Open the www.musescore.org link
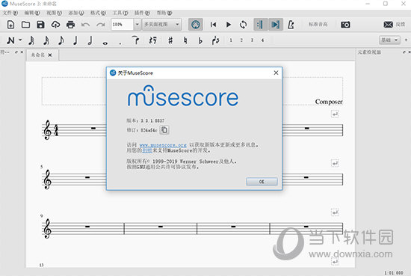The height and width of the screenshot is (276, 411). [163, 145]
